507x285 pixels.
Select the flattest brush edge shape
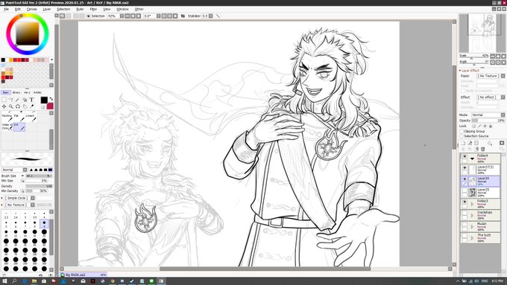(51, 170)
